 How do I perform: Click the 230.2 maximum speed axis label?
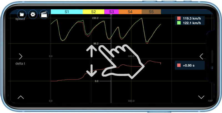(x=95, y=18)
